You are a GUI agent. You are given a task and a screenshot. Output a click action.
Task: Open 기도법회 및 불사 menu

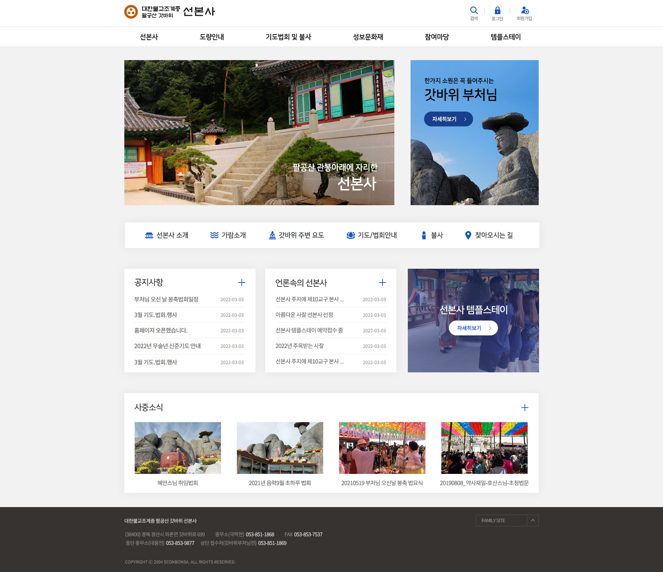(x=288, y=37)
